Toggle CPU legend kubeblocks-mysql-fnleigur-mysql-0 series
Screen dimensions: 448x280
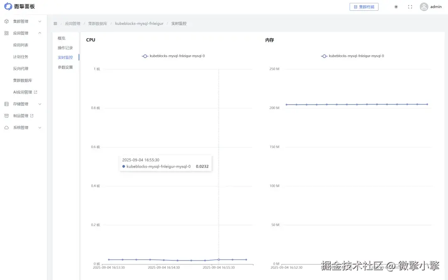[173, 56]
